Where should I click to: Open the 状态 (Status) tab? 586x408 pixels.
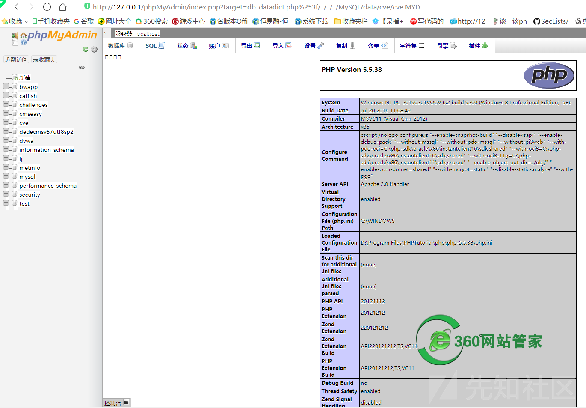click(x=187, y=46)
